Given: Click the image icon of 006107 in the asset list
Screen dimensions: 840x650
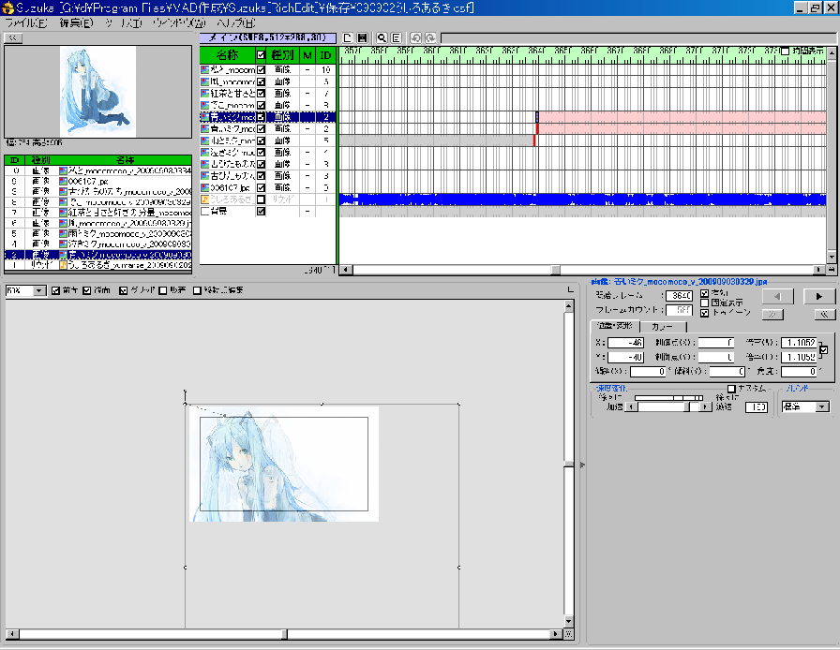Looking at the screenshot, I should click(63, 181).
